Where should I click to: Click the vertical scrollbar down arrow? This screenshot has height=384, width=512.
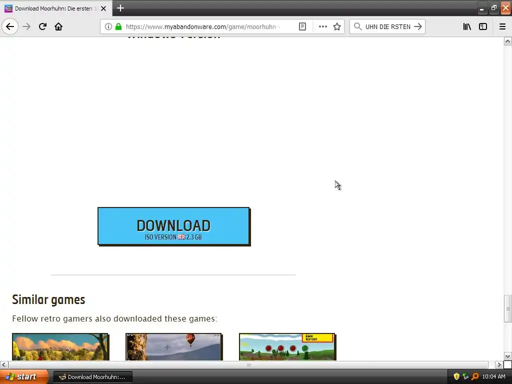[507, 356]
